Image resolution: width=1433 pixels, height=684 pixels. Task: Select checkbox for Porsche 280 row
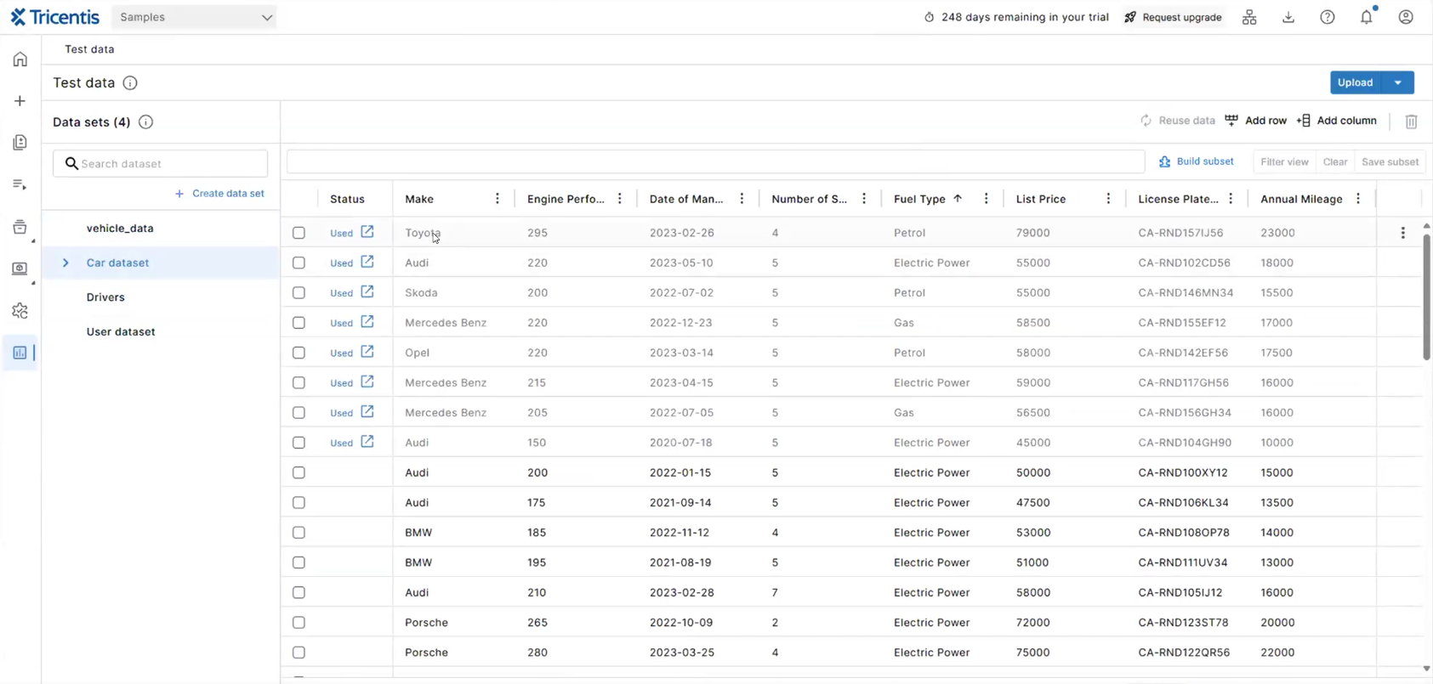[x=299, y=653]
